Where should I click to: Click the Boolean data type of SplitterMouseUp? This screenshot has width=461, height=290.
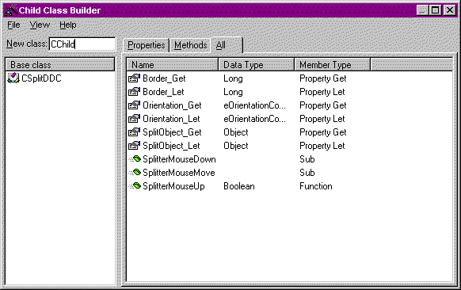click(x=239, y=186)
